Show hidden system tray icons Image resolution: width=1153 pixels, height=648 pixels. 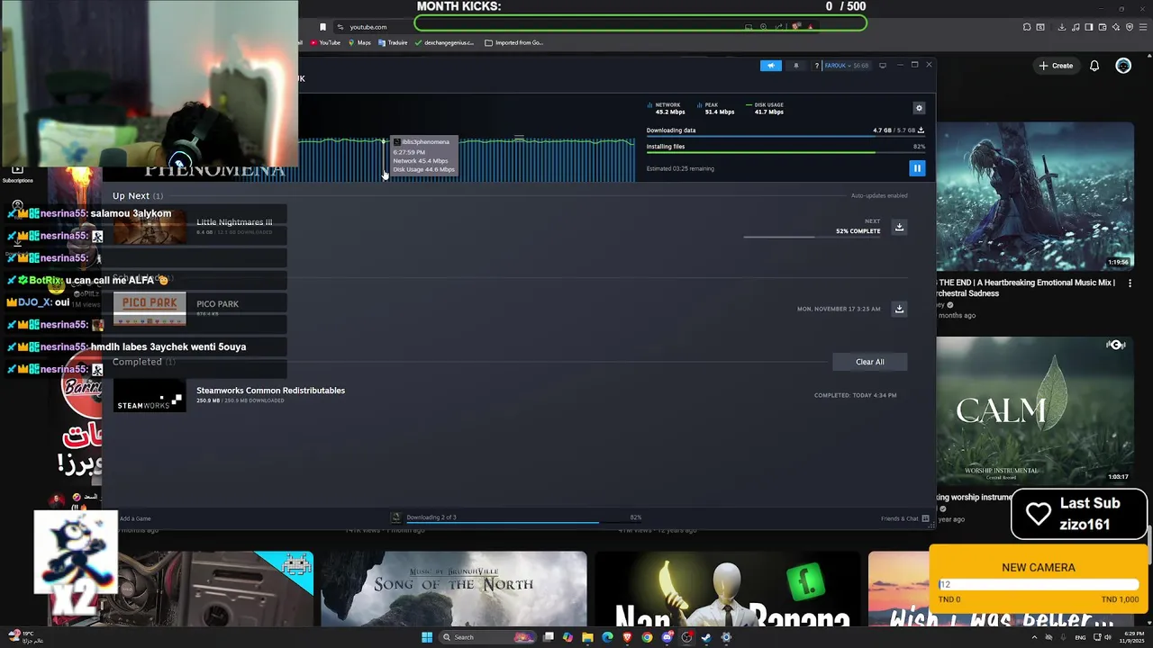click(x=1034, y=637)
